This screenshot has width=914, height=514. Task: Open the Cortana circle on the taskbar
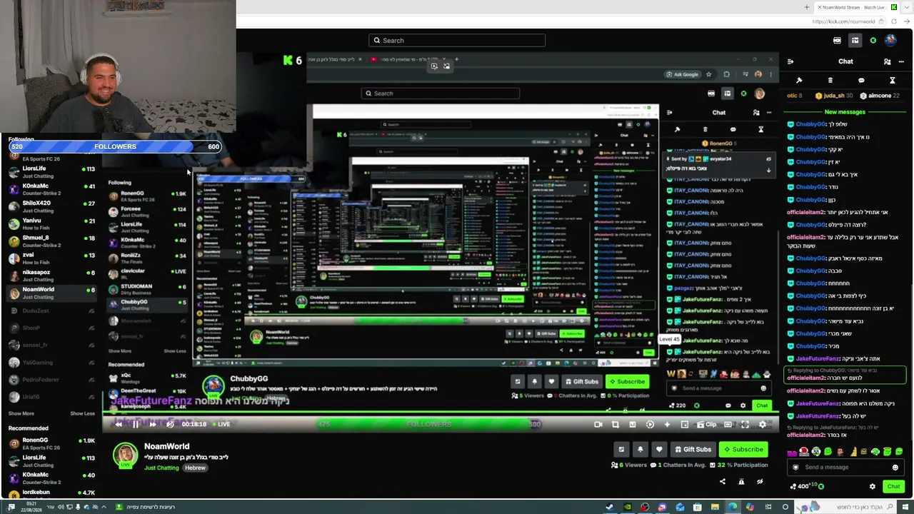click(785, 507)
